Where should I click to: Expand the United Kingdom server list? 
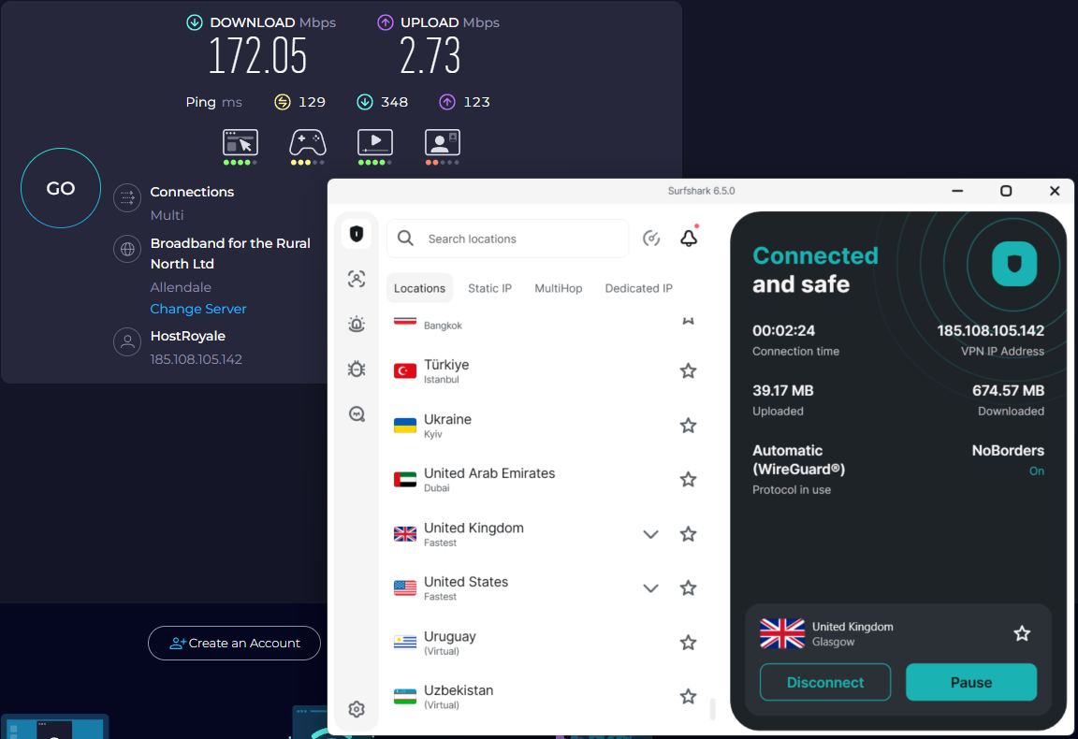pyautogui.click(x=650, y=533)
